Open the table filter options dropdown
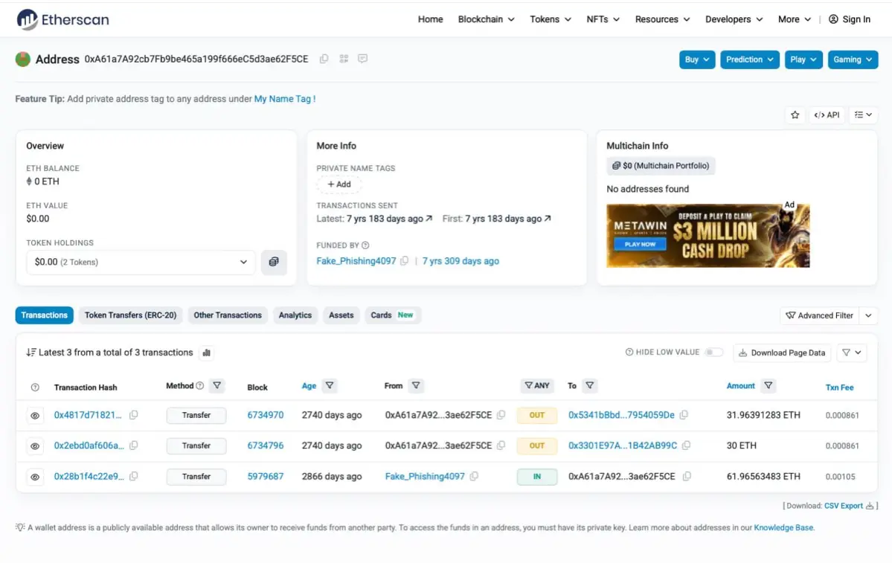The width and height of the screenshot is (892, 563). 852,353
